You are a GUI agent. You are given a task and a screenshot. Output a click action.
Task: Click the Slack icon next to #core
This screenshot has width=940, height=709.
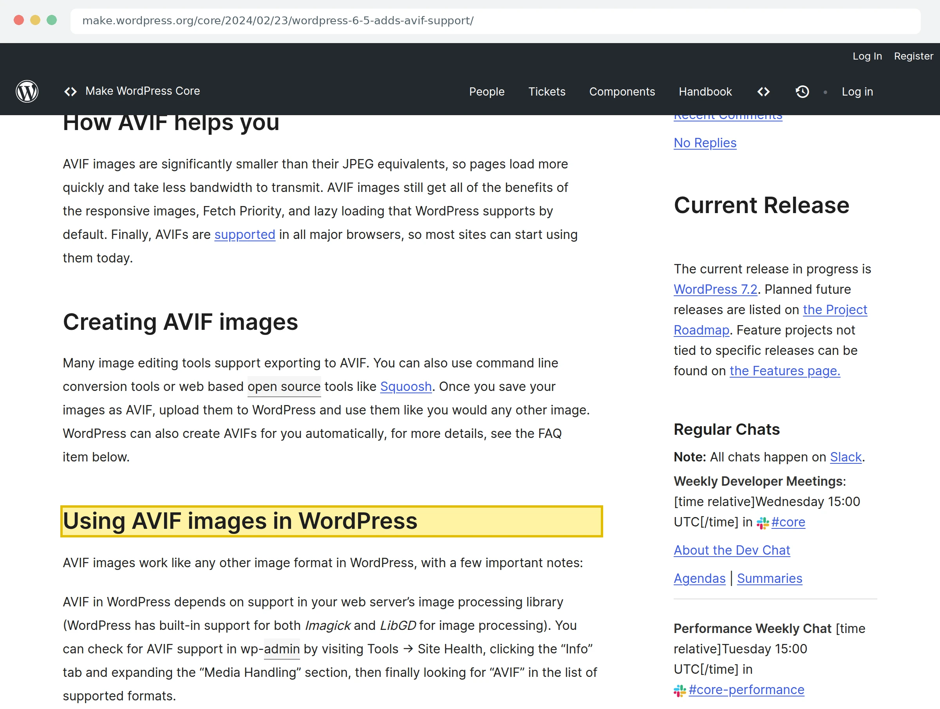(x=763, y=523)
